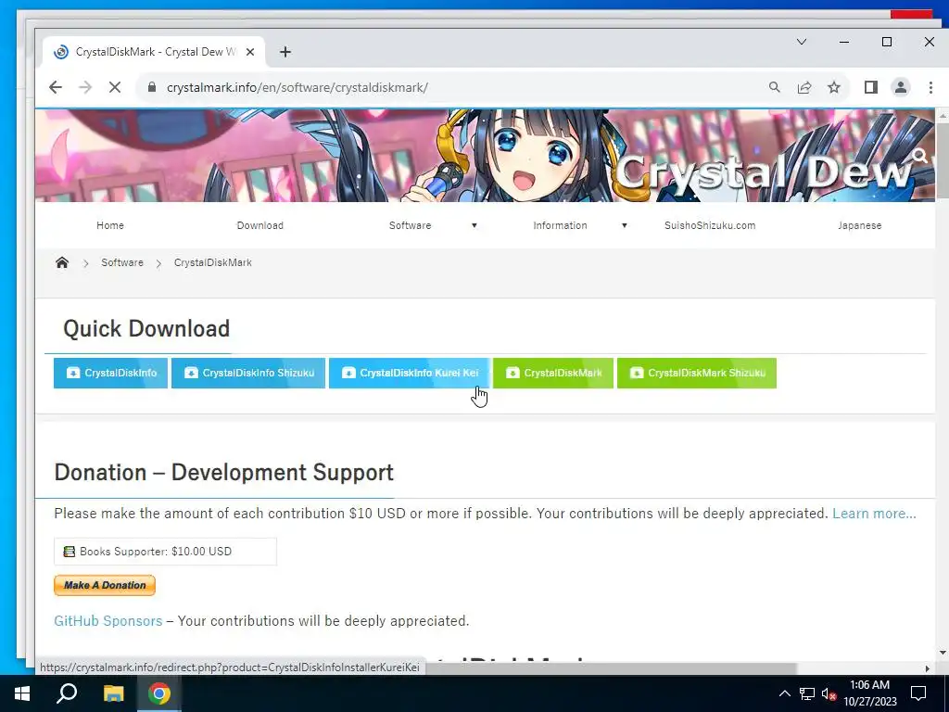Image resolution: width=949 pixels, height=712 pixels.
Task: Switch to Japanese language
Action: (859, 225)
